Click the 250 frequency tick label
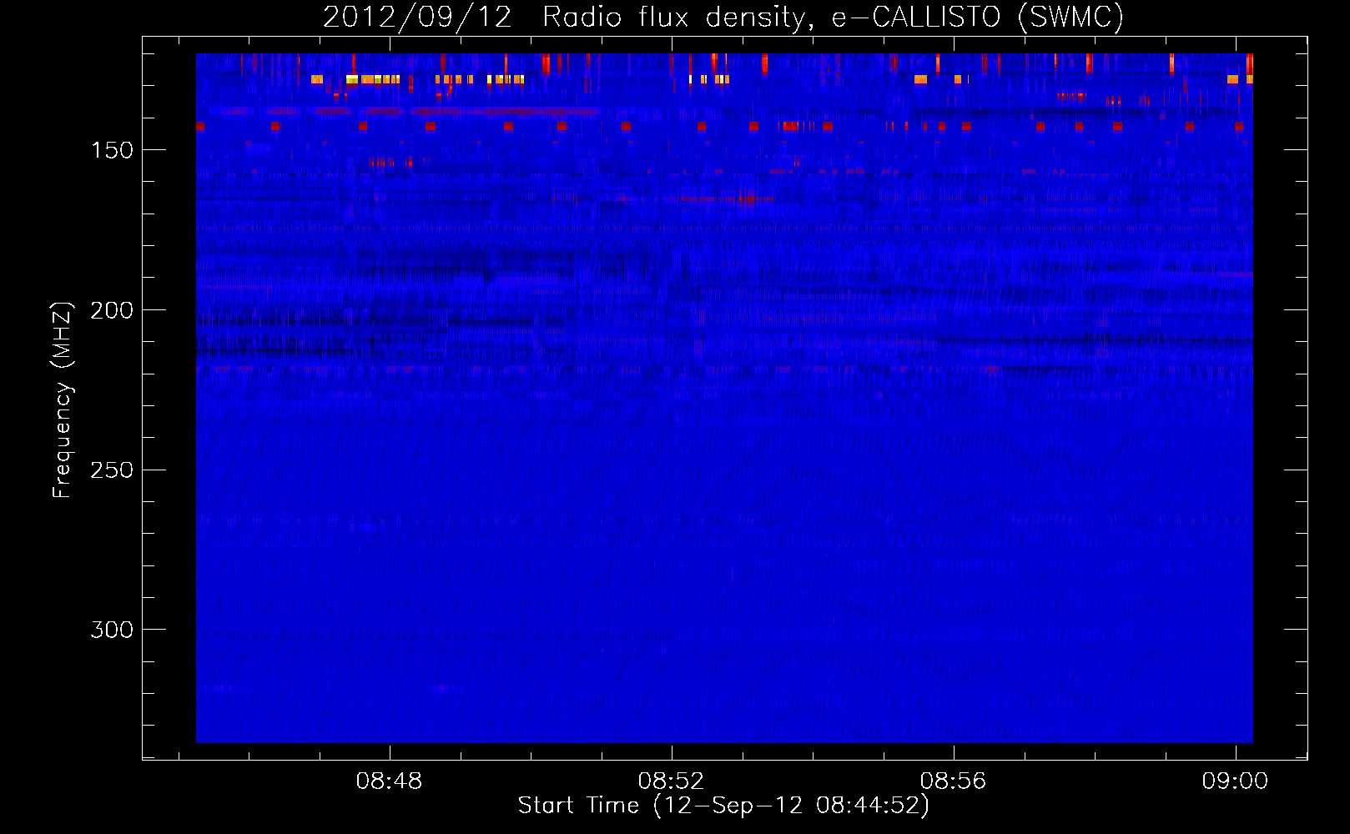 (x=112, y=470)
